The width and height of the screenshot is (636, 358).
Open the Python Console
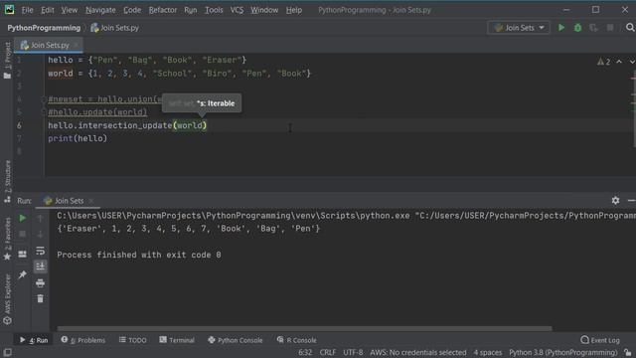coord(236,340)
